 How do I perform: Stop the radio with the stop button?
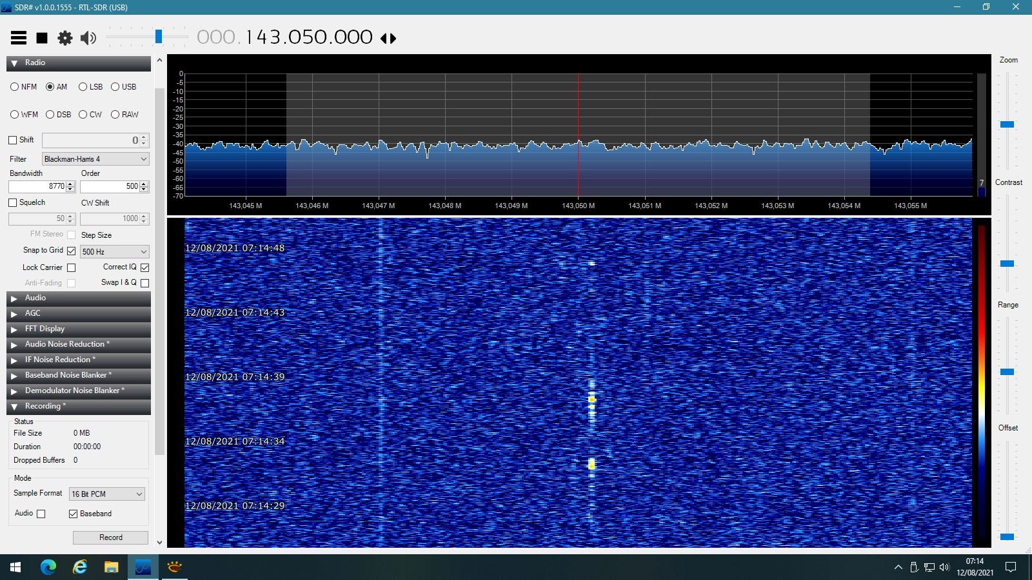point(42,38)
